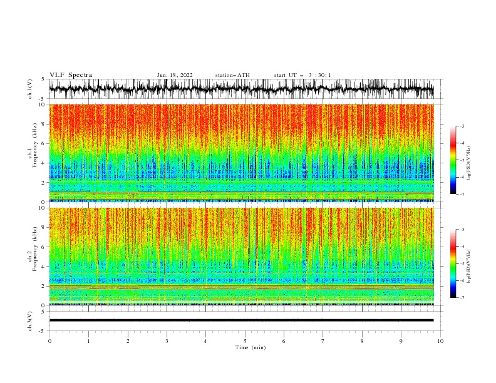Click the "station=ATH" header label

coord(232,75)
